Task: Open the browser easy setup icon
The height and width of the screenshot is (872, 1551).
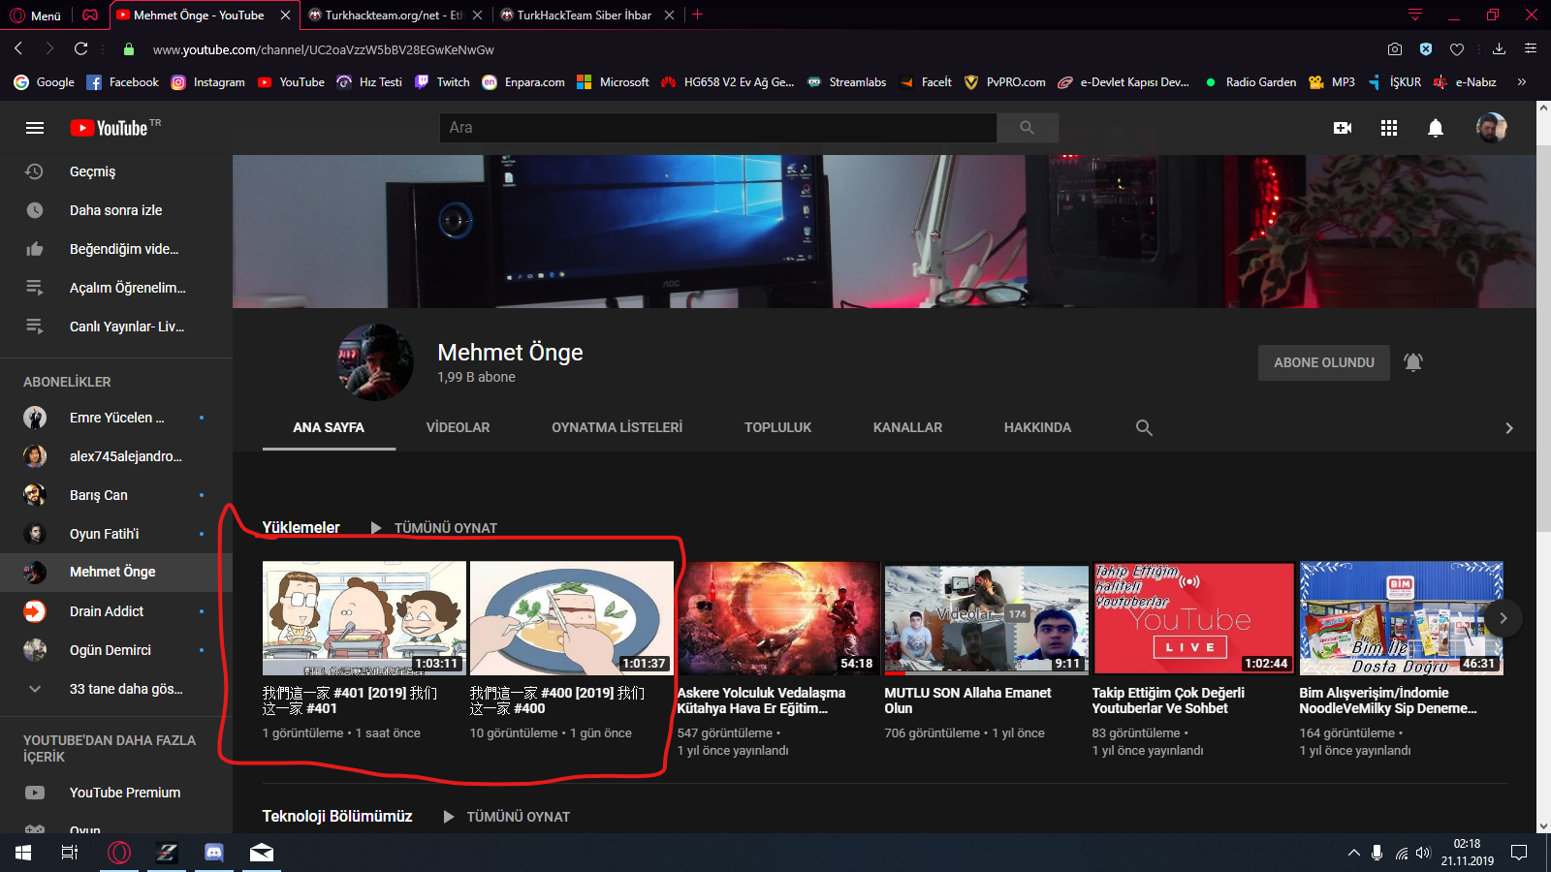Action: [1531, 48]
